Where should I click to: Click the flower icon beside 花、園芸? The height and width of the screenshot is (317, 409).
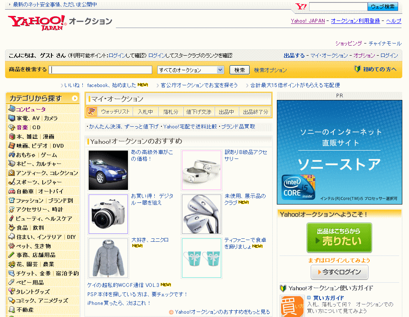(x=12, y=264)
